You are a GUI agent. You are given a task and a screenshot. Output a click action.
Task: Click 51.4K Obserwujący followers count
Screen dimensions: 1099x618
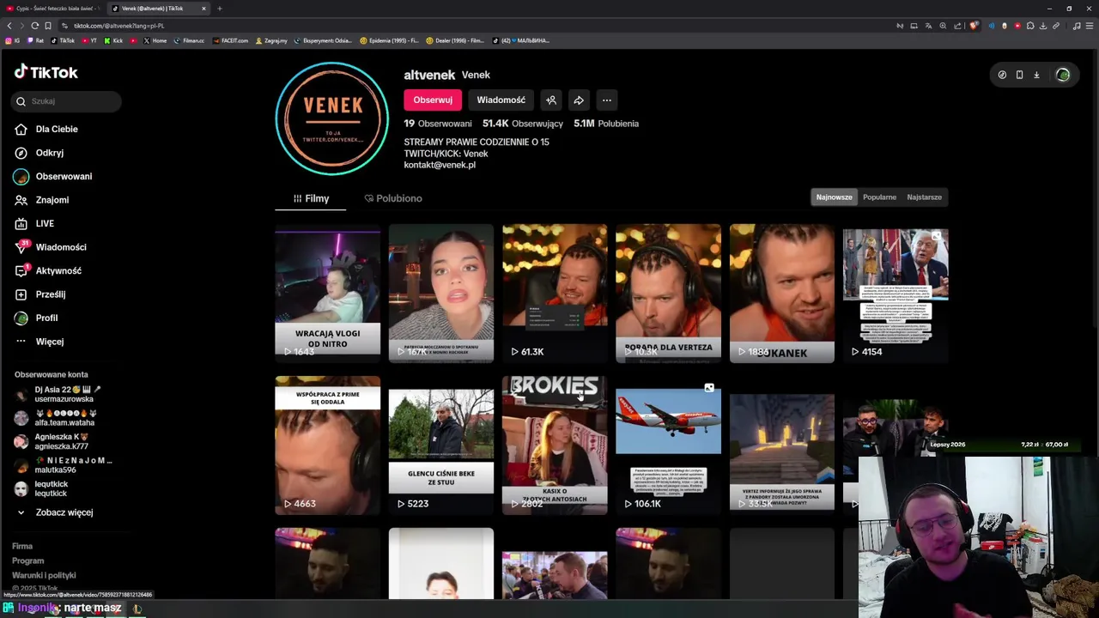pos(523,124)
